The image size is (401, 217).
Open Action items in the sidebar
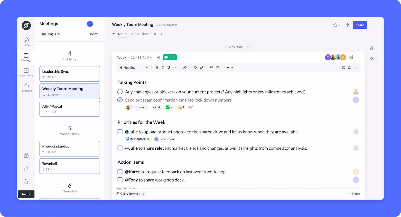(x=26, y=72)
